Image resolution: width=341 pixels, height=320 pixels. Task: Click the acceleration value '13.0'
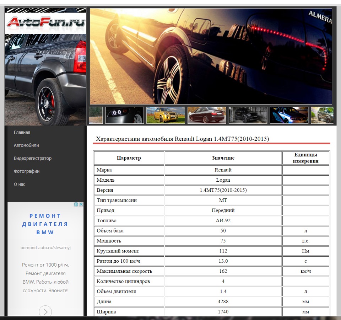coord(223,261)
